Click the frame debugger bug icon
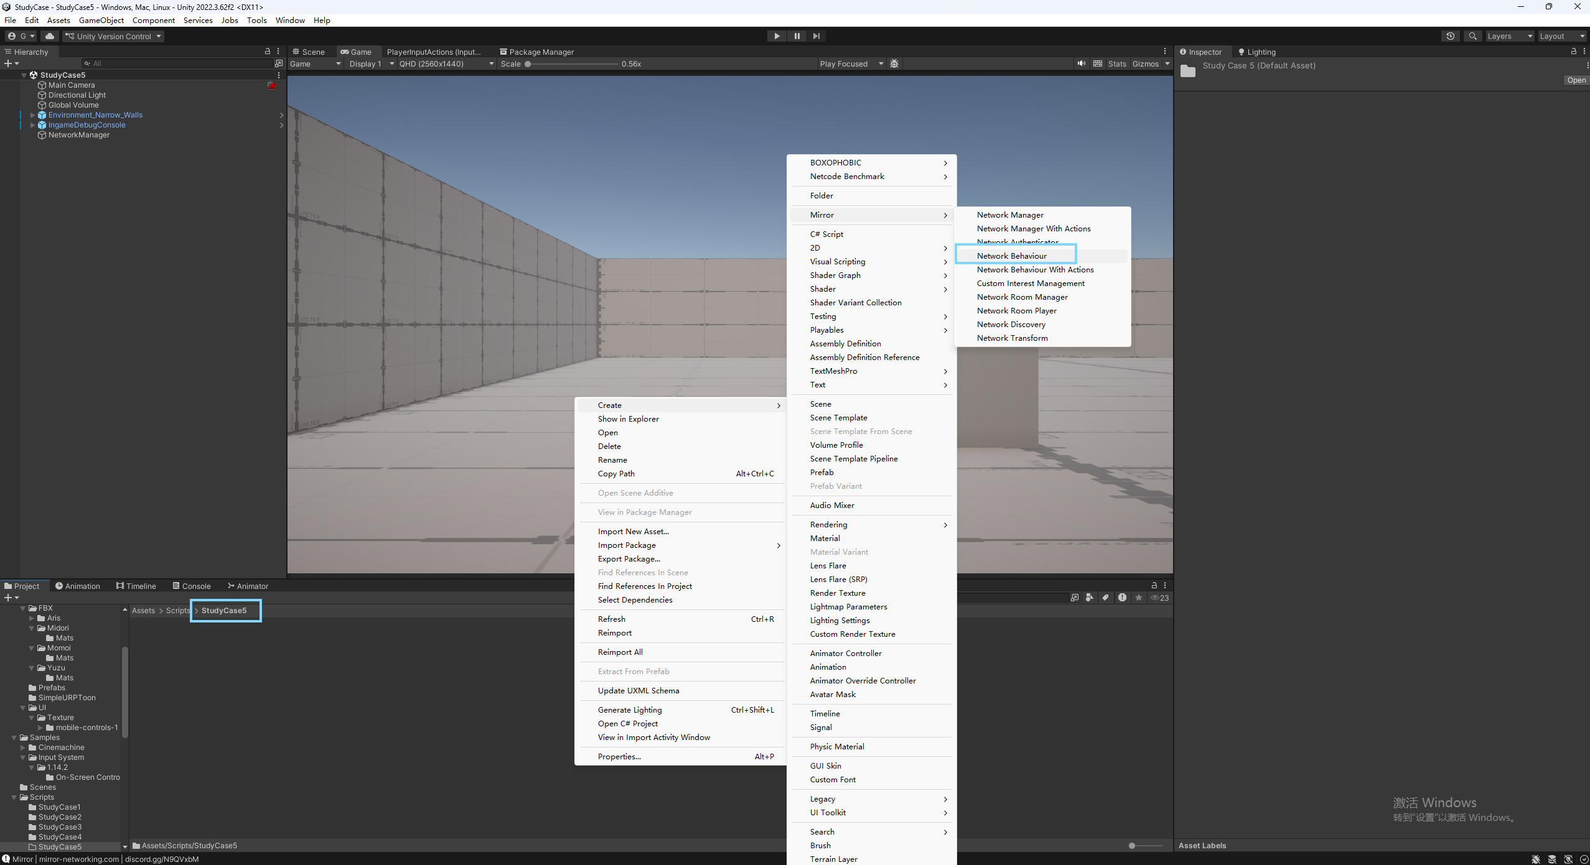The width and height of the screenshot is (1590, 865). [894, 63]
